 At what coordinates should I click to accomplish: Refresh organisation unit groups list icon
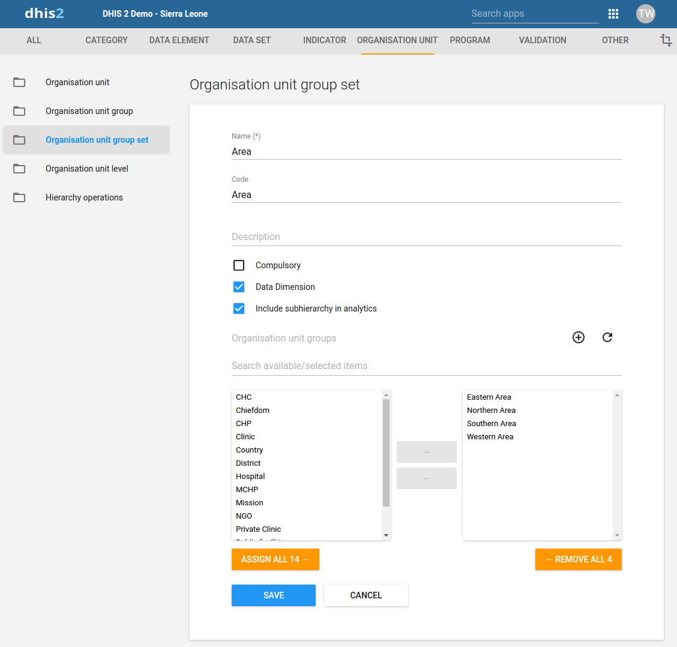pyautogui.click(x=607, y=337)
